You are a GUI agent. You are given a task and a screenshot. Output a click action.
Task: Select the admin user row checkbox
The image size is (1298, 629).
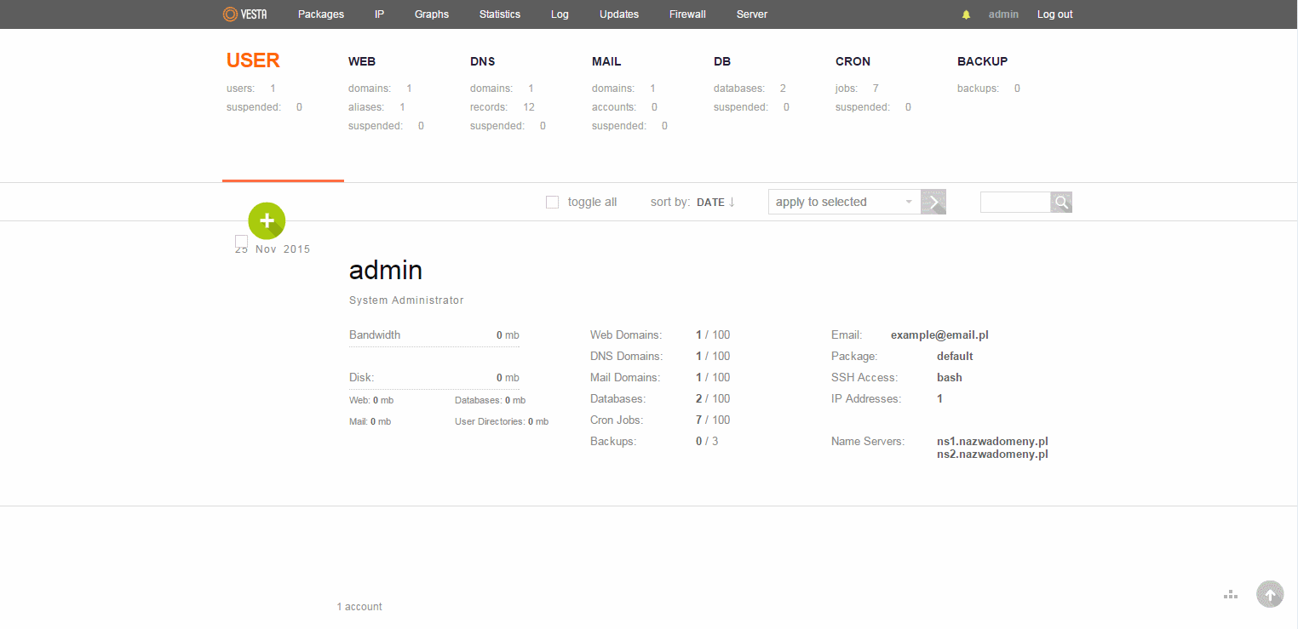point(241,242)
